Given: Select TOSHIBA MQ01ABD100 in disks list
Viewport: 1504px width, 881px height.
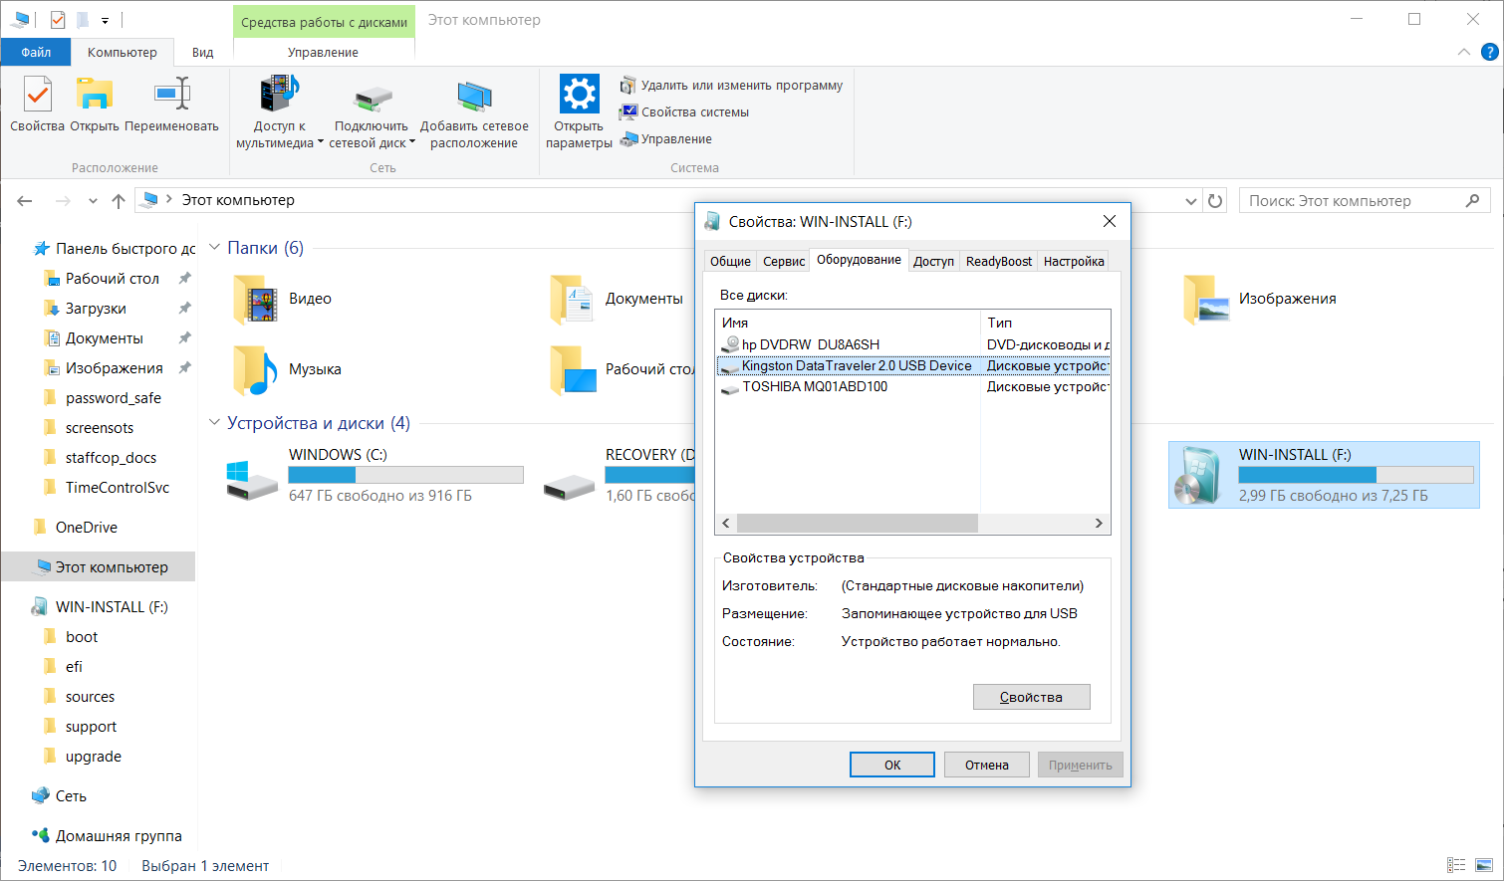Looking at the screenshot, I should 814,387.
